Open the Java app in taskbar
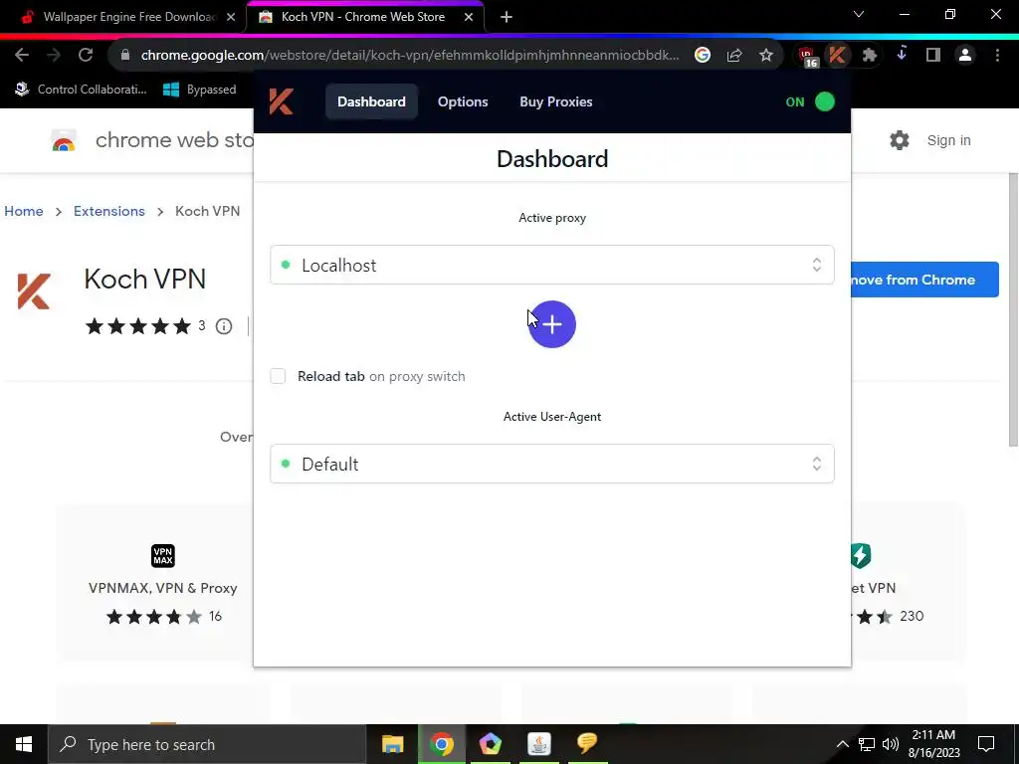Image resolution: width=1019 pixels, height=764 pixels. click(x=538, y=744)
